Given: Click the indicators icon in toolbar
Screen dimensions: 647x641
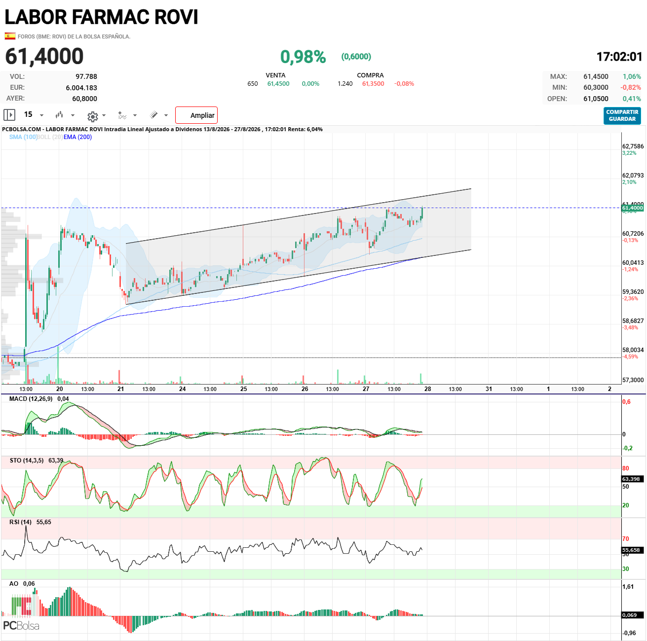Looking at the screenshot, I should (122, 115).
